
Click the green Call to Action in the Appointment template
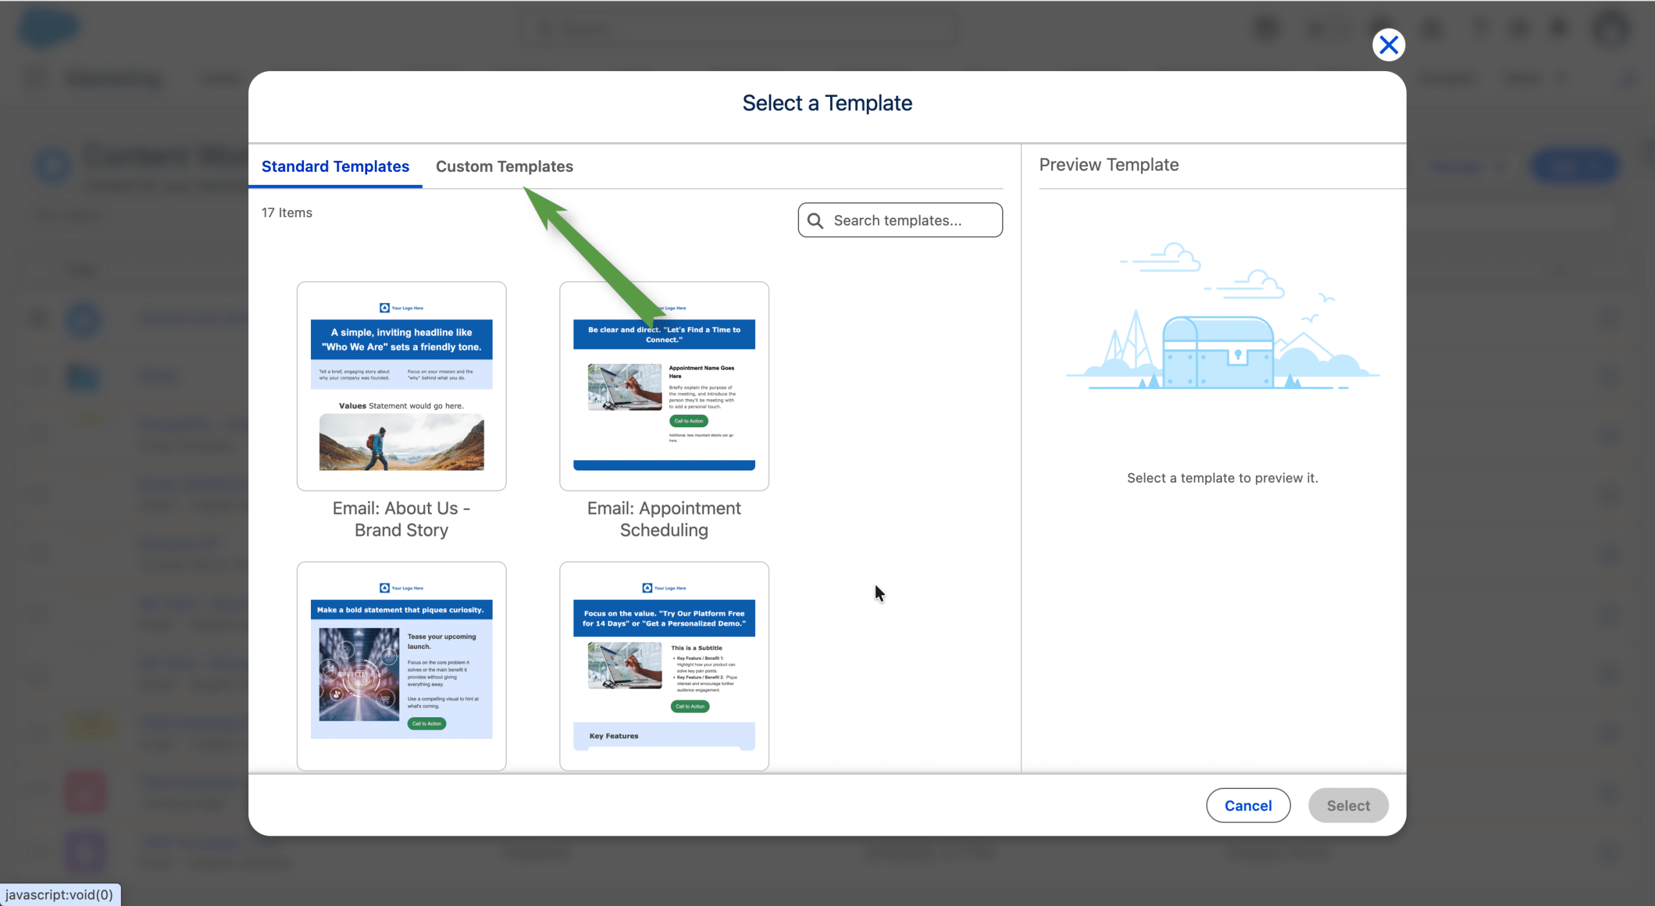click(x=689, y=421)
